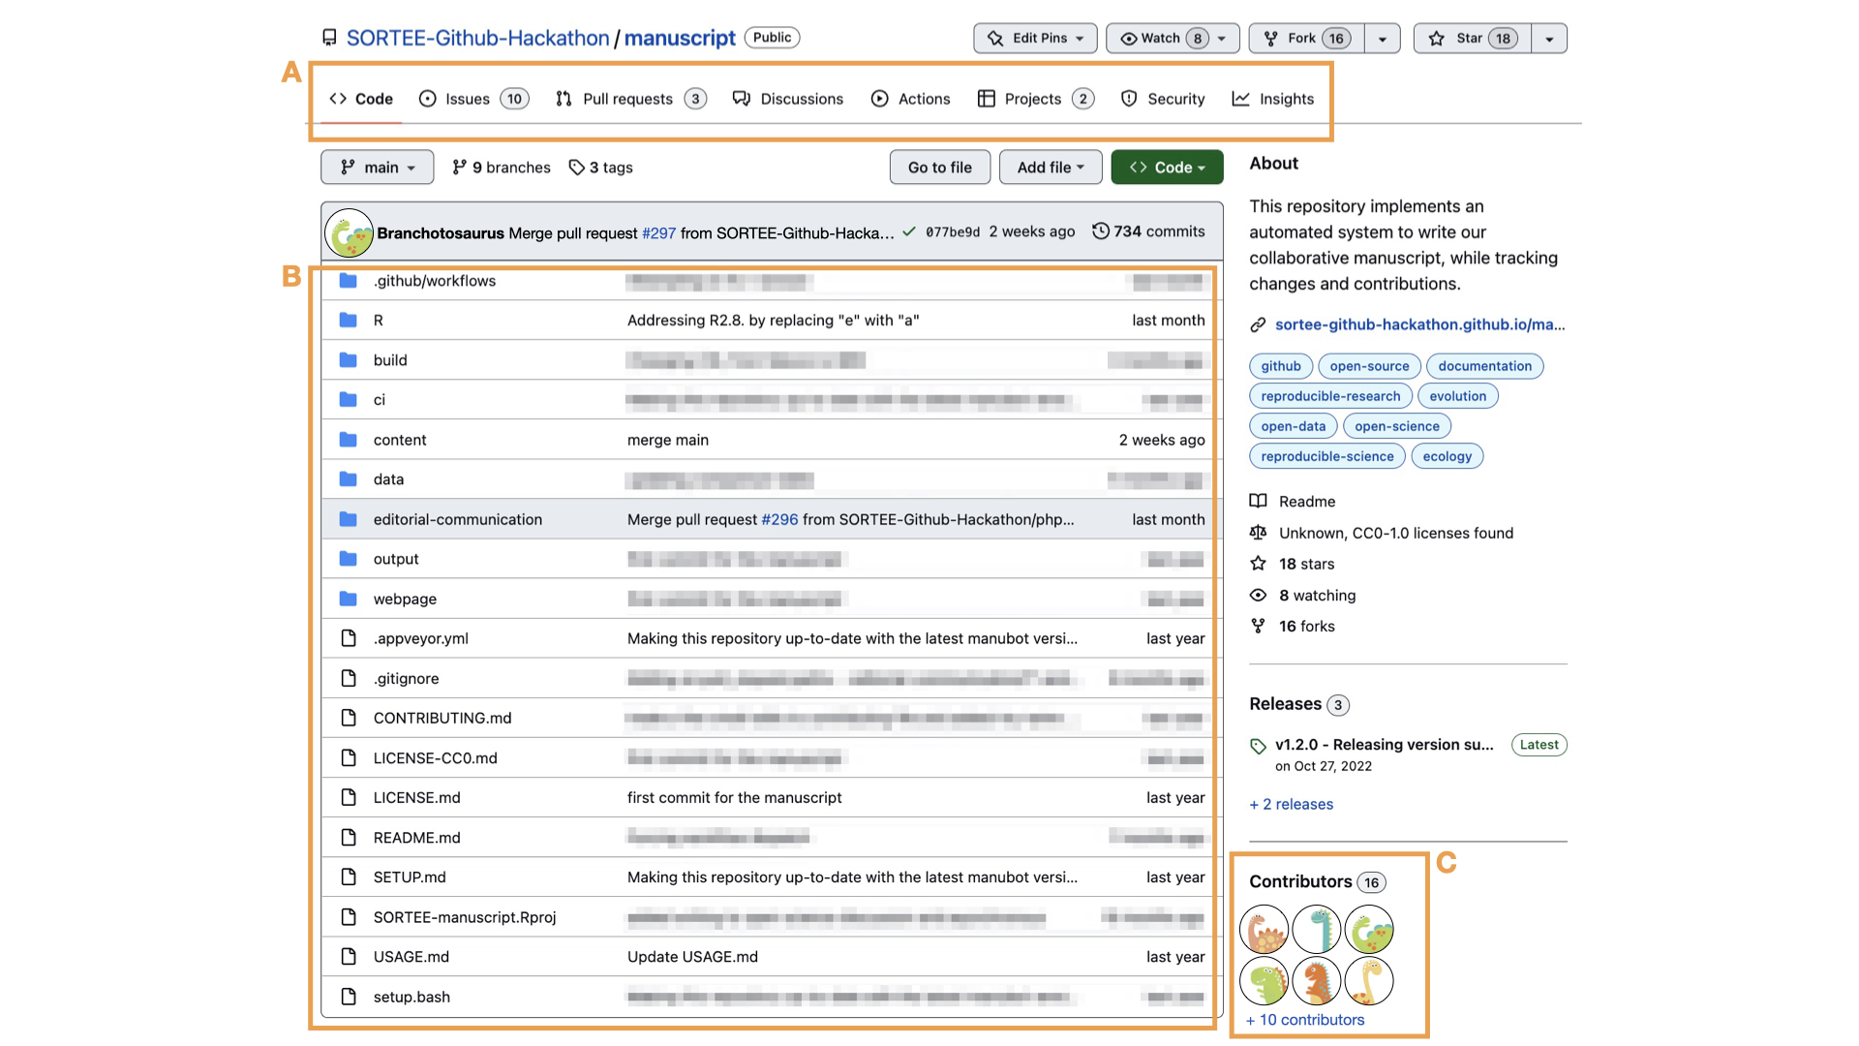1859x1046 pixels.
Task: Open the .github/workflows folder
Action: [x=435, y=281]
